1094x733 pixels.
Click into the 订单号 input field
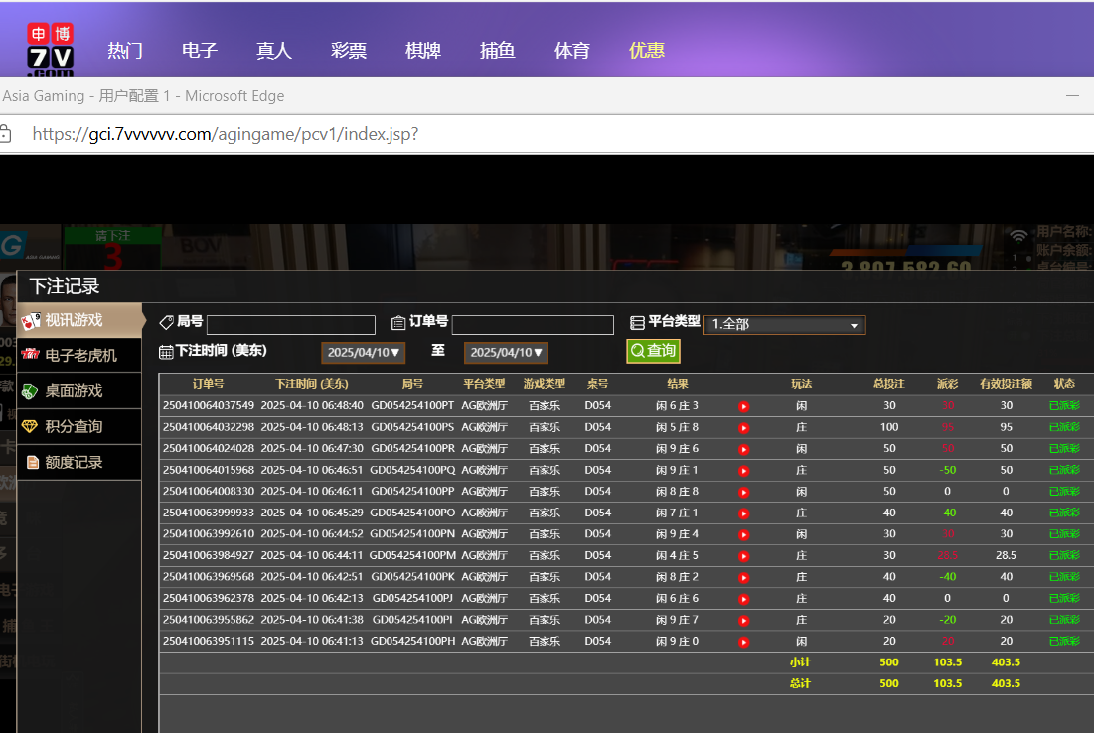pos(533,325)
